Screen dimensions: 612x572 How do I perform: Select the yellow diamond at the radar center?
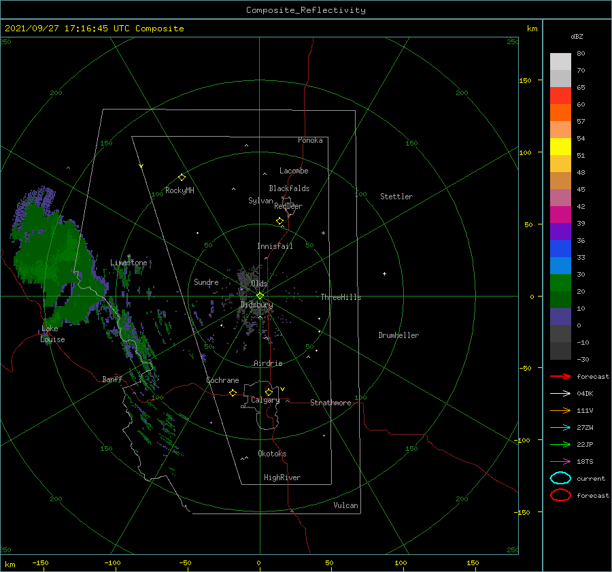(260, 296)
